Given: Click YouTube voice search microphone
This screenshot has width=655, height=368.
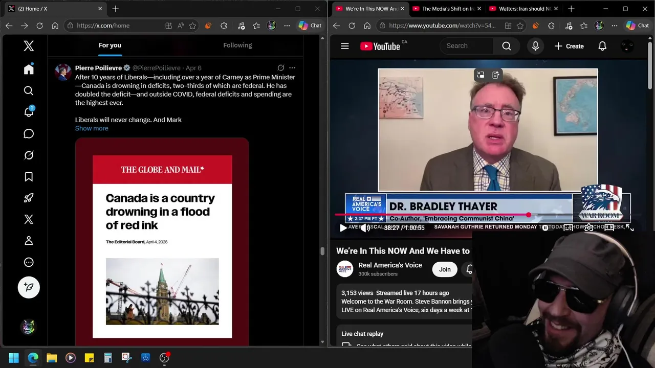Looking at the screenshot, I should (x=535, y=46).
